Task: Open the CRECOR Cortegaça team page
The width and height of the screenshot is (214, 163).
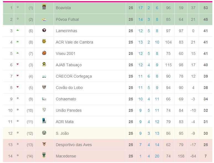Action: click(74, 76)
